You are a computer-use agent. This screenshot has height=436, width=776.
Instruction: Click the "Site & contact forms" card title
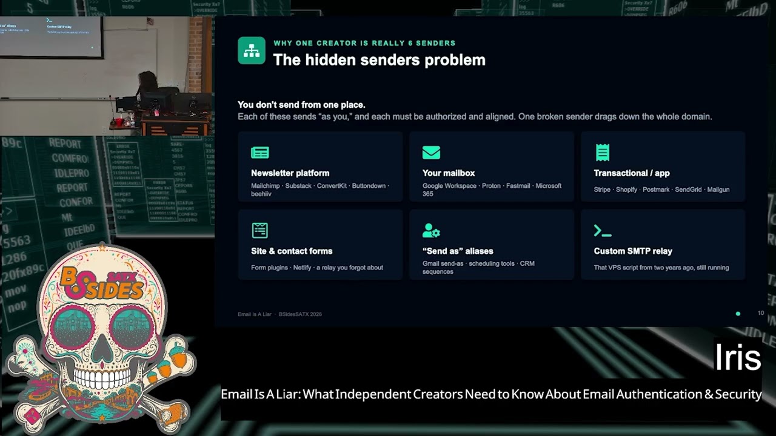click(292, 251)
